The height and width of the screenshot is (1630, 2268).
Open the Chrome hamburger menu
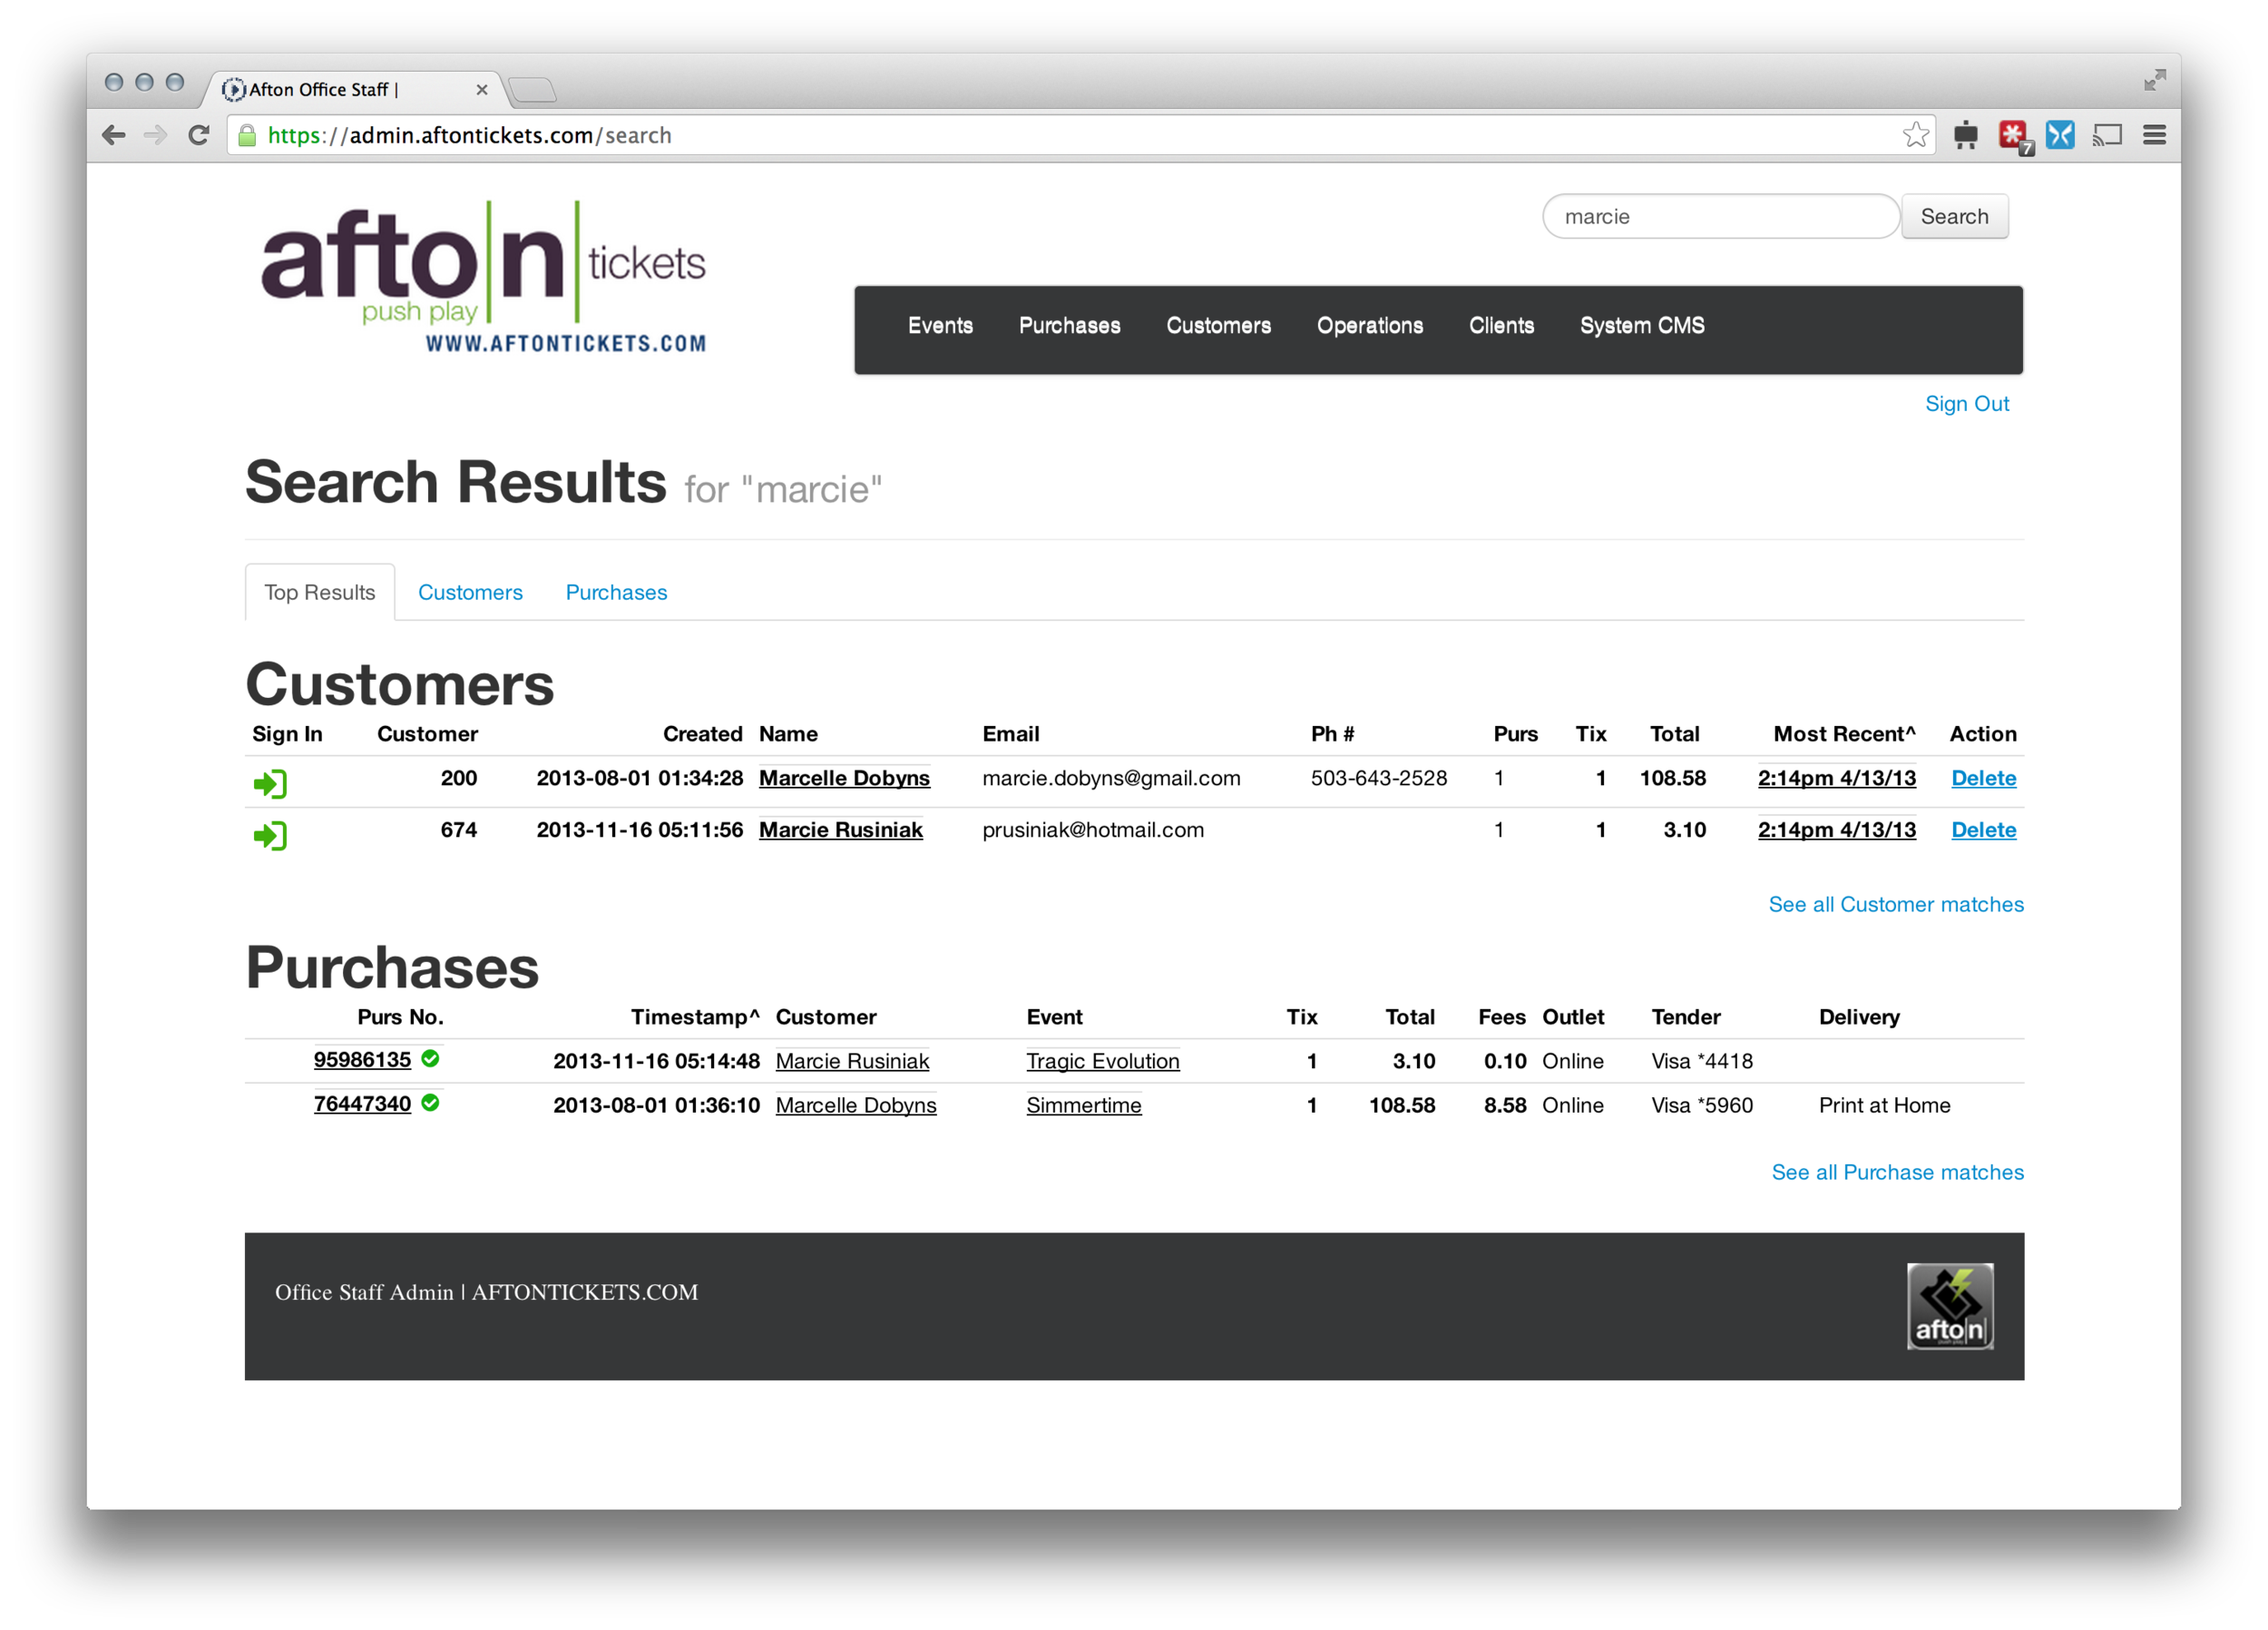coord(2154,135)
